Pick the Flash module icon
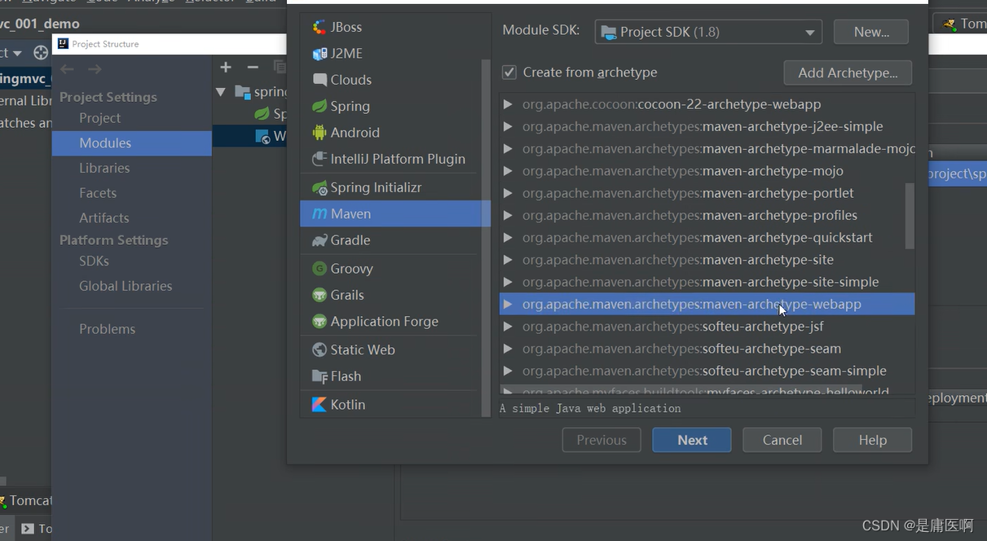The height and width of the screenshot is (541, 987). click(319, 376)
